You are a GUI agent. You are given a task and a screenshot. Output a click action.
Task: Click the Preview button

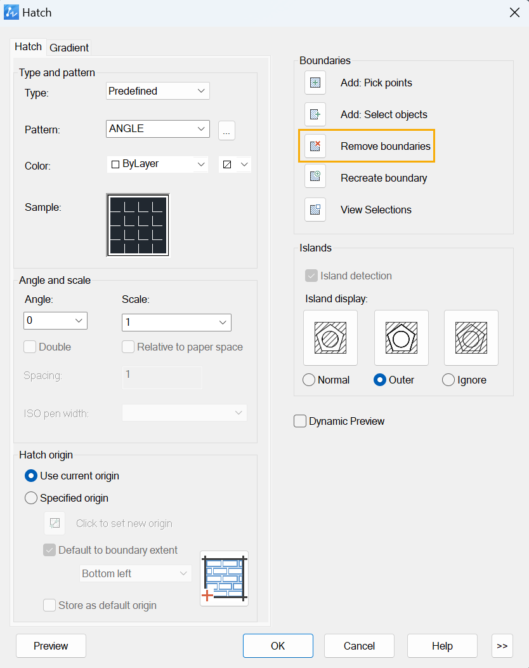point(51,646)
